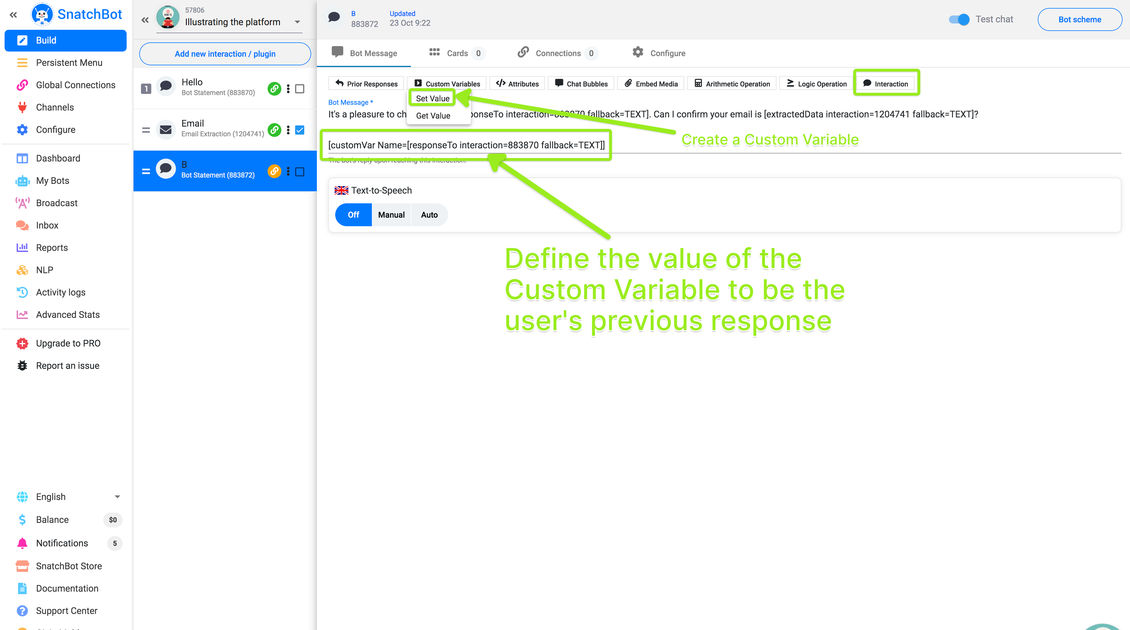Click the bot avatar thumbnail
1130x630 pixels.
click(168, 17)
